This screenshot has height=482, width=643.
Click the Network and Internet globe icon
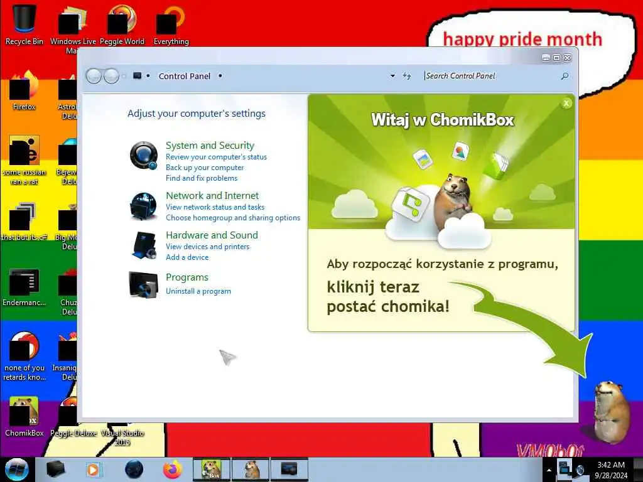point(143,206)
